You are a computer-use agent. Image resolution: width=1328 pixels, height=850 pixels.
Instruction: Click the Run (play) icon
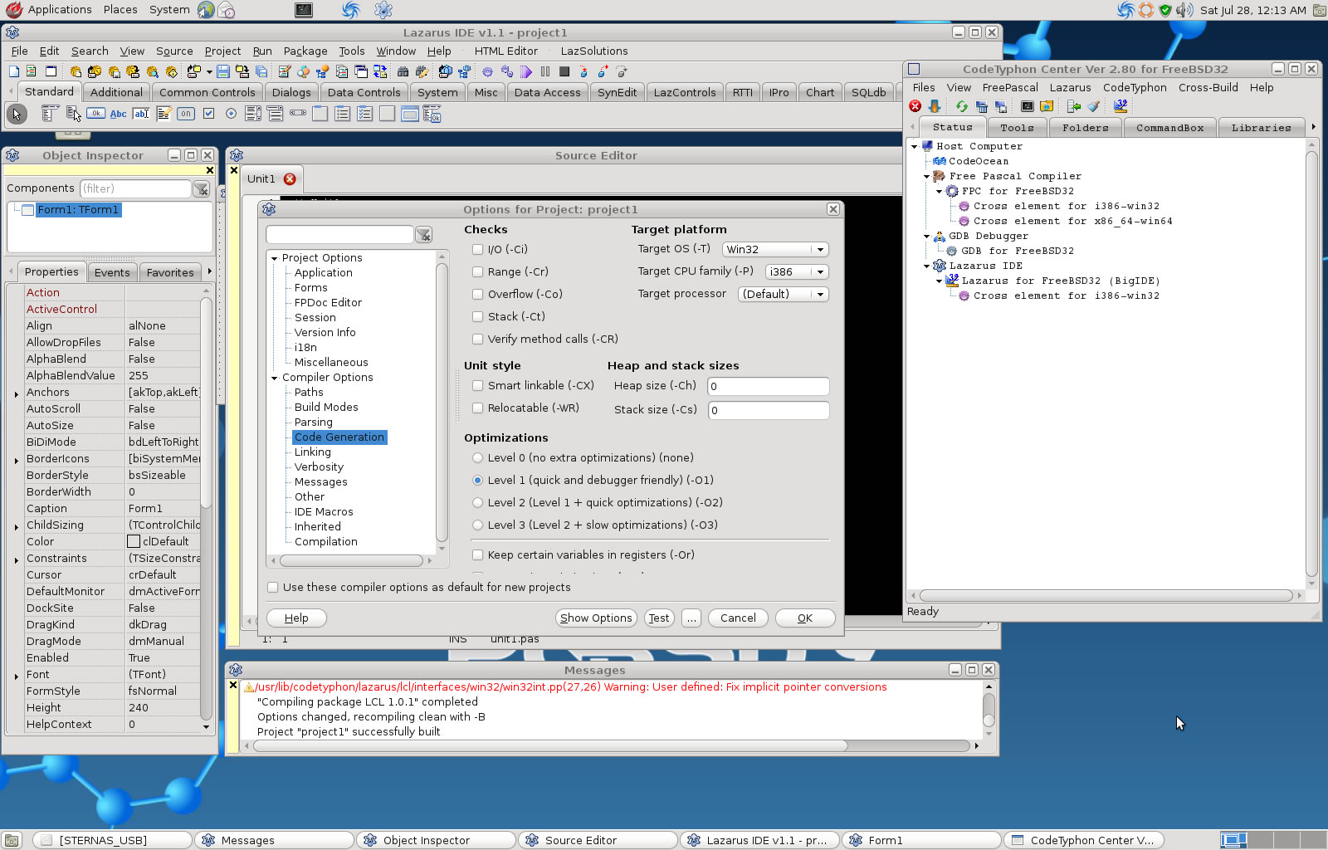pos(525,71)
